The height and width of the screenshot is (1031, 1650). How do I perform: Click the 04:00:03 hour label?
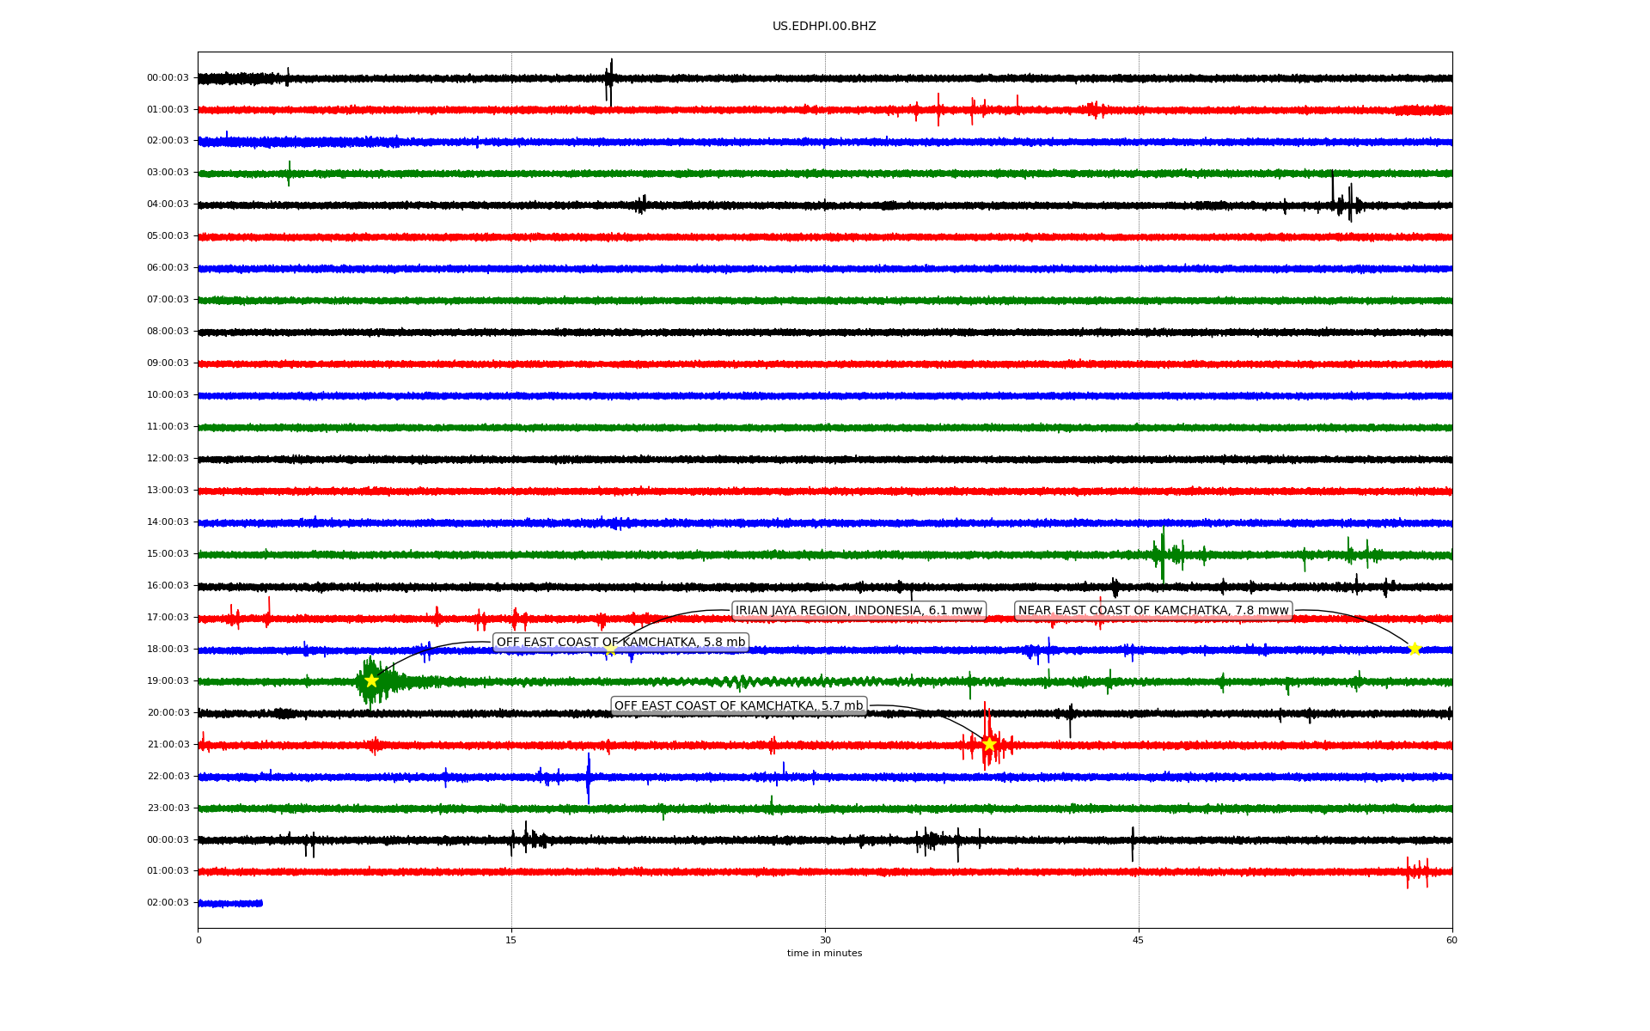168,204
